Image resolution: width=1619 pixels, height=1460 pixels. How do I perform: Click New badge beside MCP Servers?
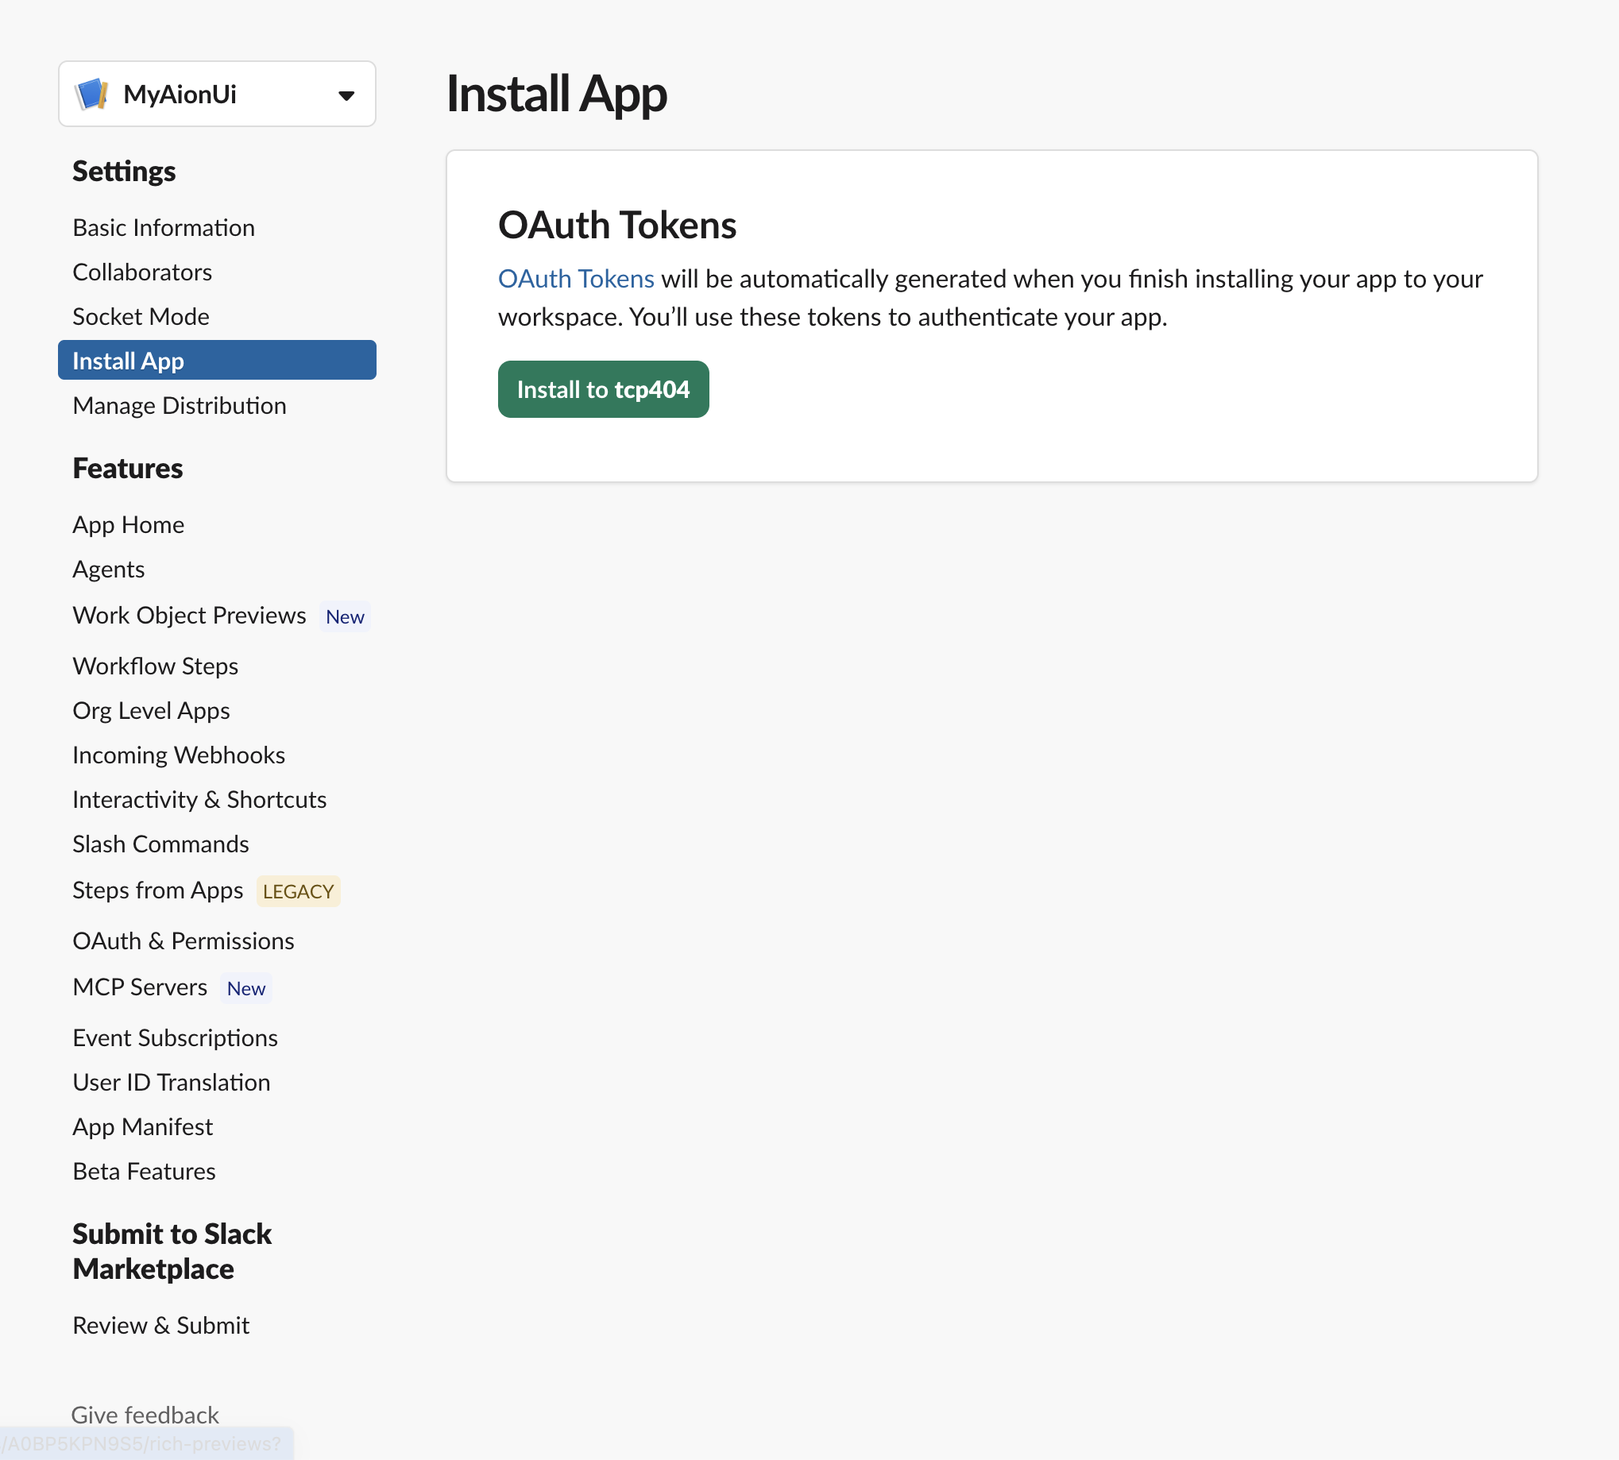click(246, 988)
